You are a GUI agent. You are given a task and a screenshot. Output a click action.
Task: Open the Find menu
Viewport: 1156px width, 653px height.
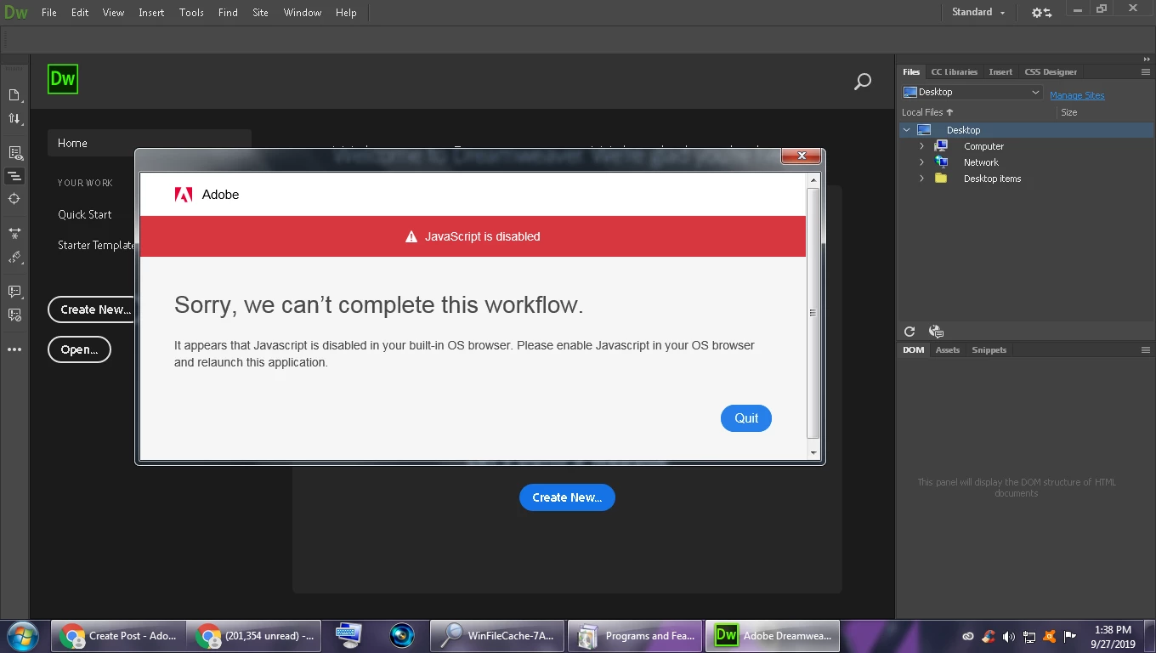(228, 13)
